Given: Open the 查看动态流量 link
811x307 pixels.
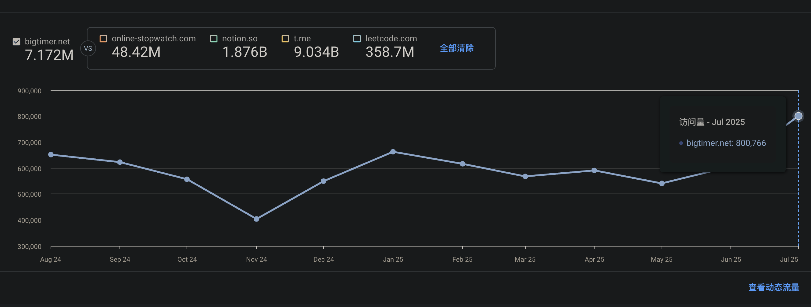Looking at the screenshot, I should [x=773, y=287].
